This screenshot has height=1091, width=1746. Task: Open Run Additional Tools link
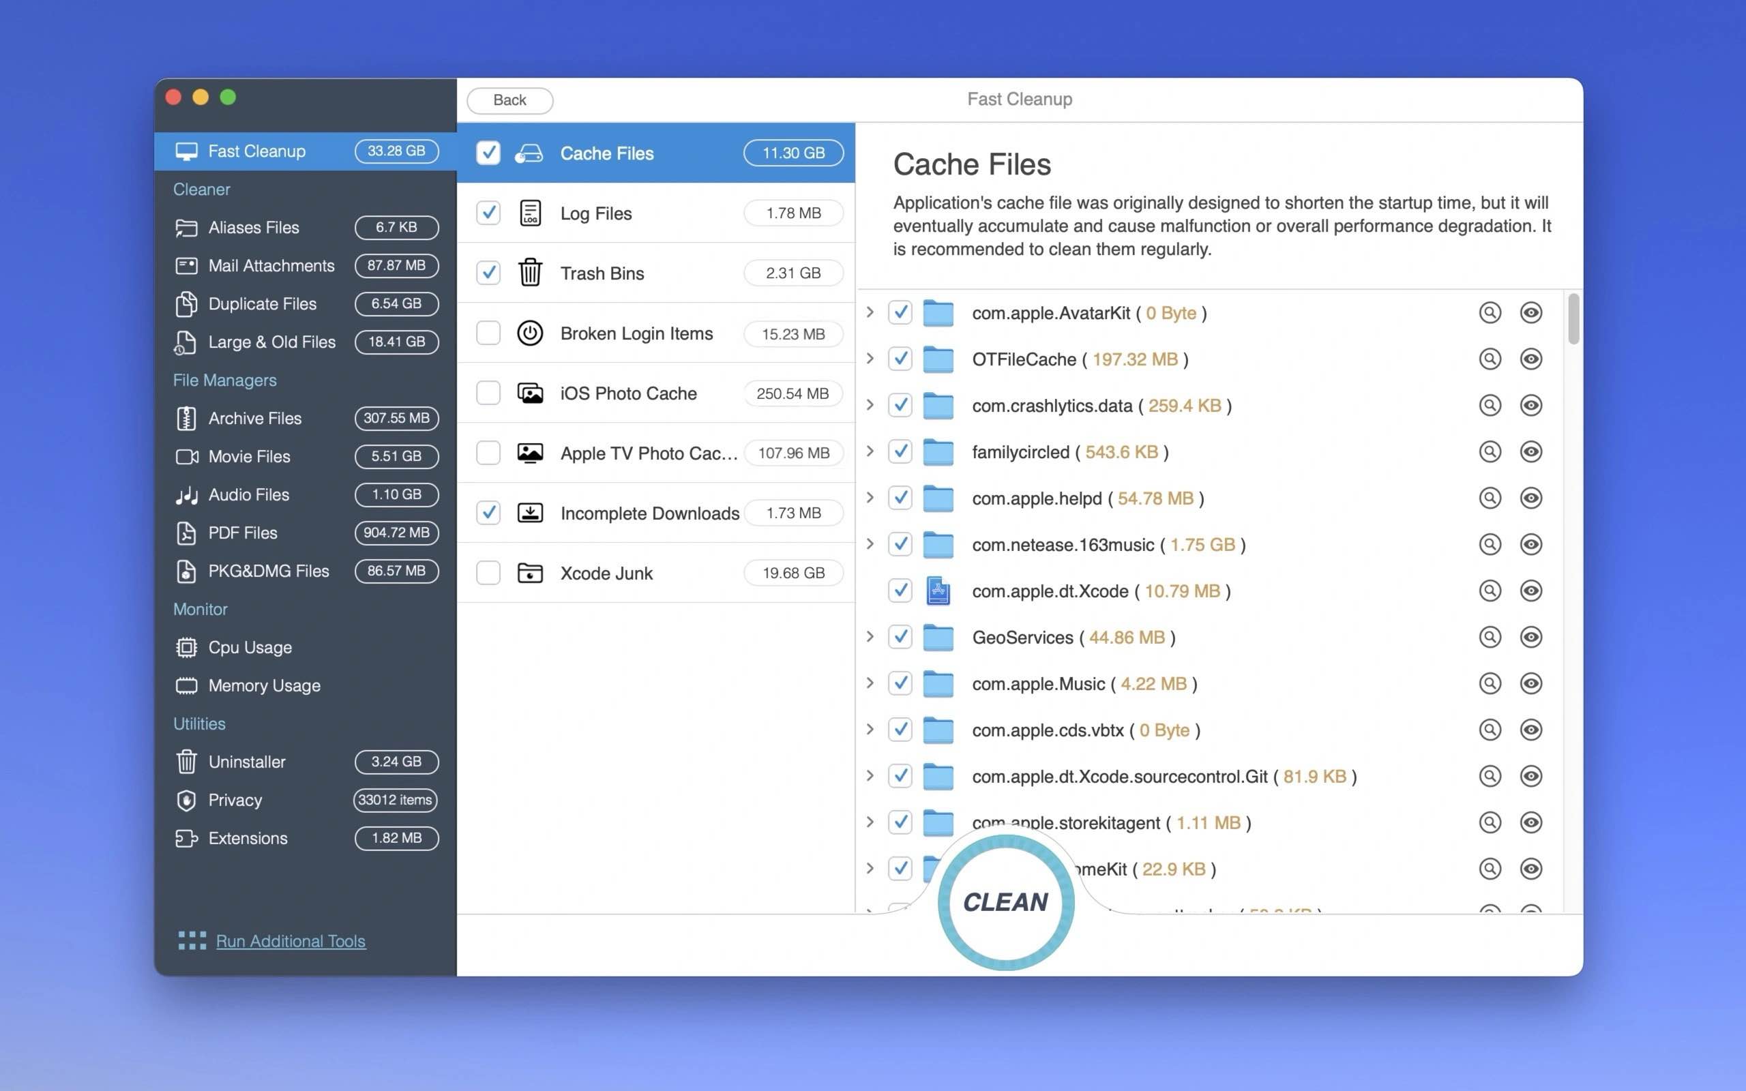290,941
